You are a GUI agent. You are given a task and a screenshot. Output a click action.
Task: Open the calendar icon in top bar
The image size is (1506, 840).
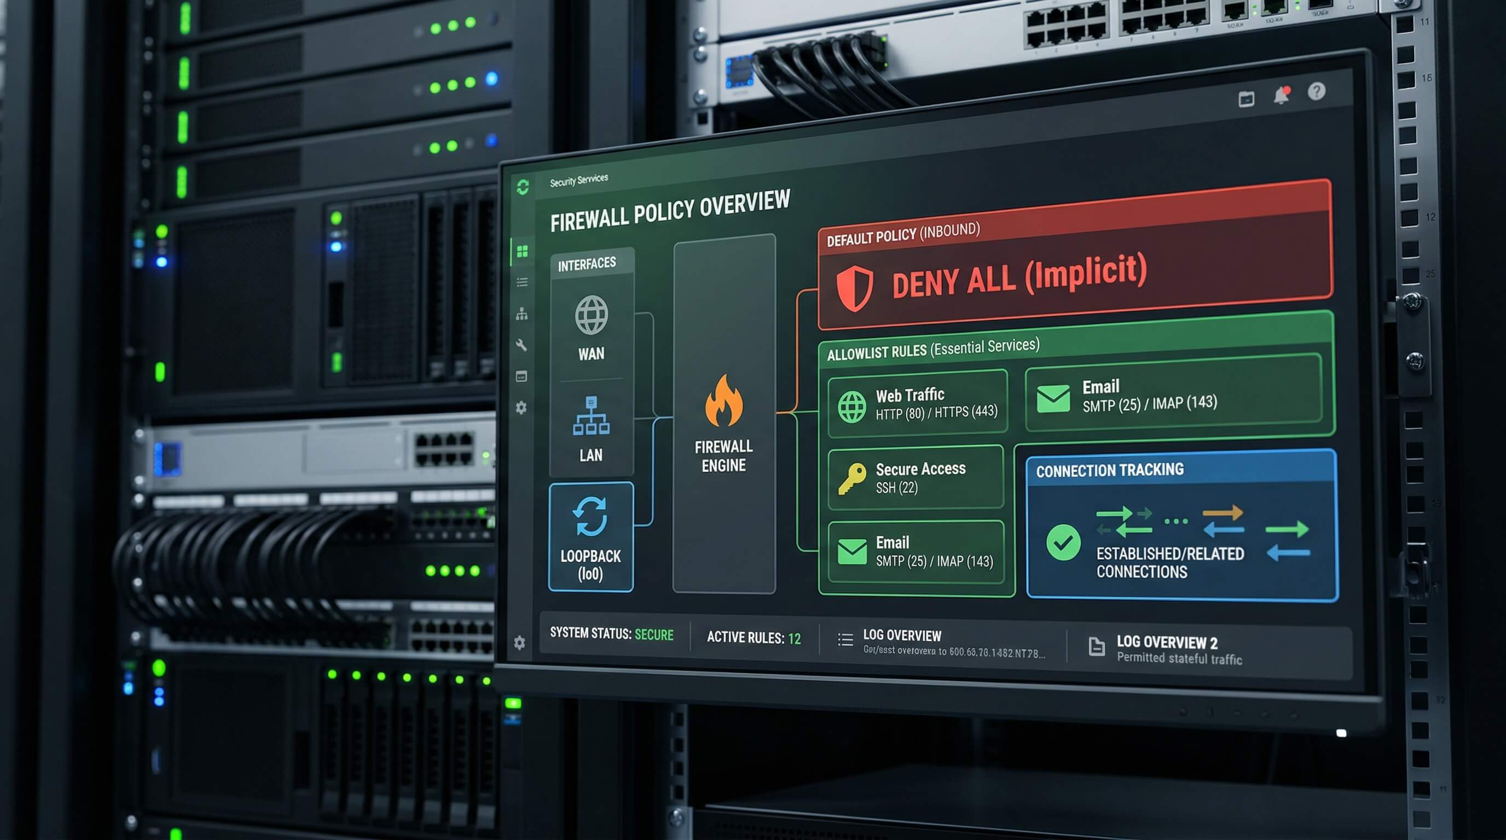[x=1246, y=100]
